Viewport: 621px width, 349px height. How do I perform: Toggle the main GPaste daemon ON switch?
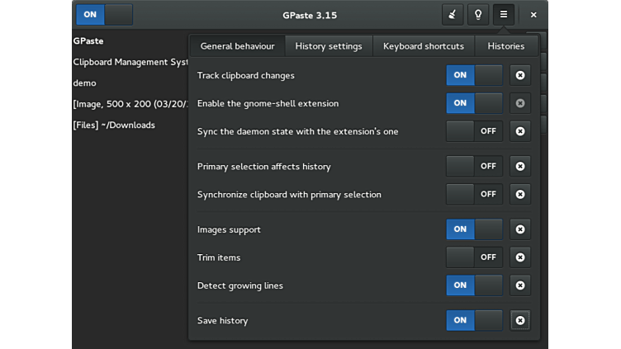pyautogui.click(x=104, y=15)
